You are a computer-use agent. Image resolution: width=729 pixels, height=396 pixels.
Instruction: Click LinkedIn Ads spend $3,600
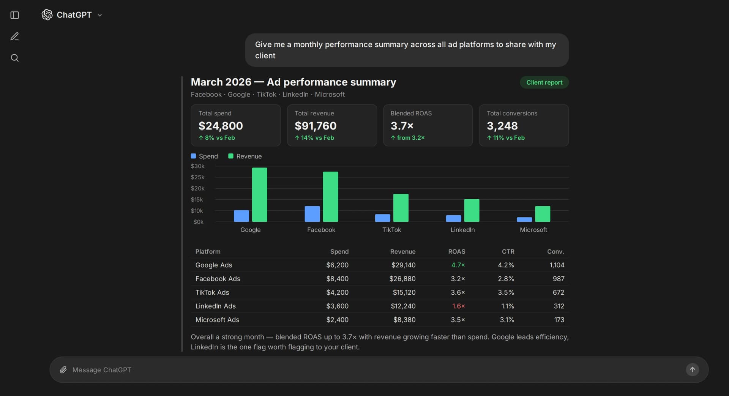tap(337, 306)
